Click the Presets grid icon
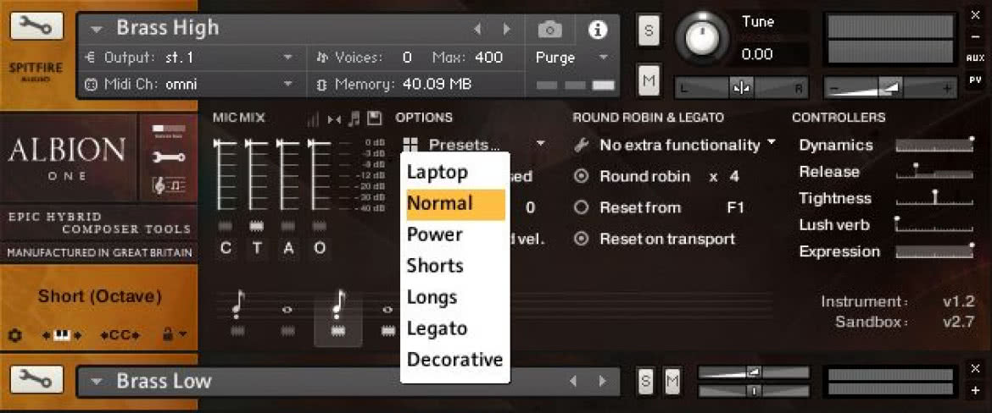Viewport: 992px width, 413px height. [x=410, y=146]
